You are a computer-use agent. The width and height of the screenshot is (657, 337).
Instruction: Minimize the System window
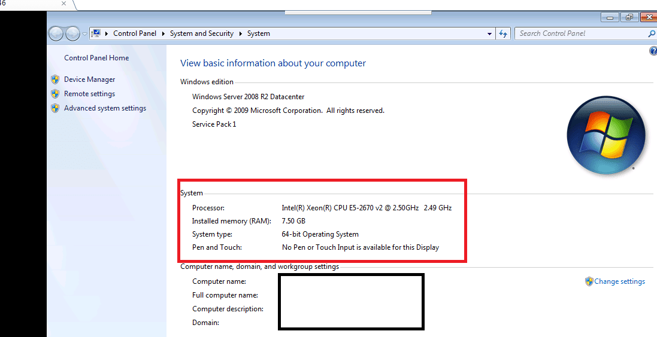tap(610, 17)
